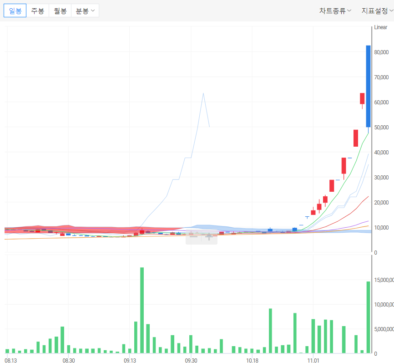Viewport: 394px width, 363px height.
Task: Click the 09.30 date axis label
Action: tap(191, 360)
